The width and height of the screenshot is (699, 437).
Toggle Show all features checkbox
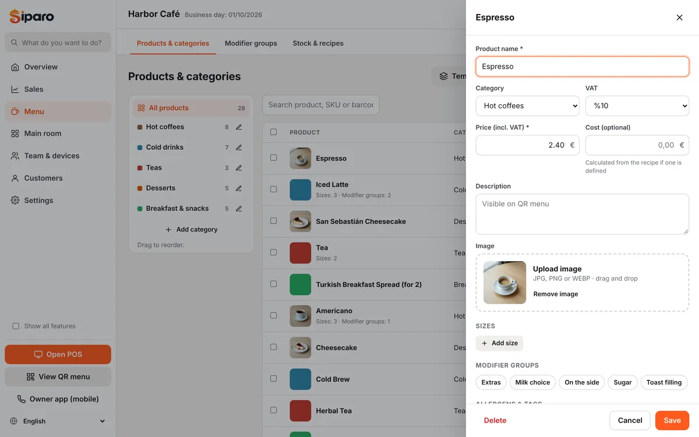click(16, 326)
